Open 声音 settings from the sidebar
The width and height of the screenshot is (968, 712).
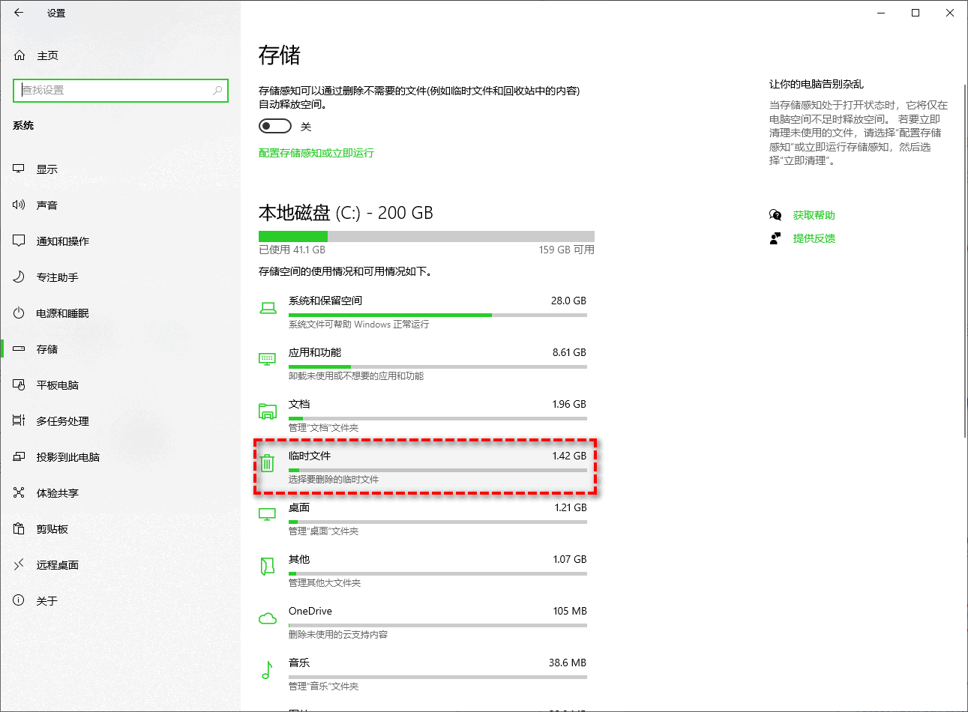click(18, 205)
